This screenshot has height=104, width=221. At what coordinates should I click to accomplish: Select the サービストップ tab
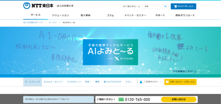click(33, 82)
